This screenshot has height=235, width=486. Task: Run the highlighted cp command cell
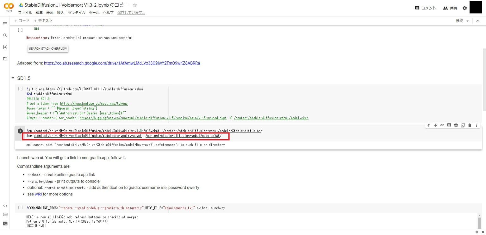pyautogui.click(x=20, y=131)
